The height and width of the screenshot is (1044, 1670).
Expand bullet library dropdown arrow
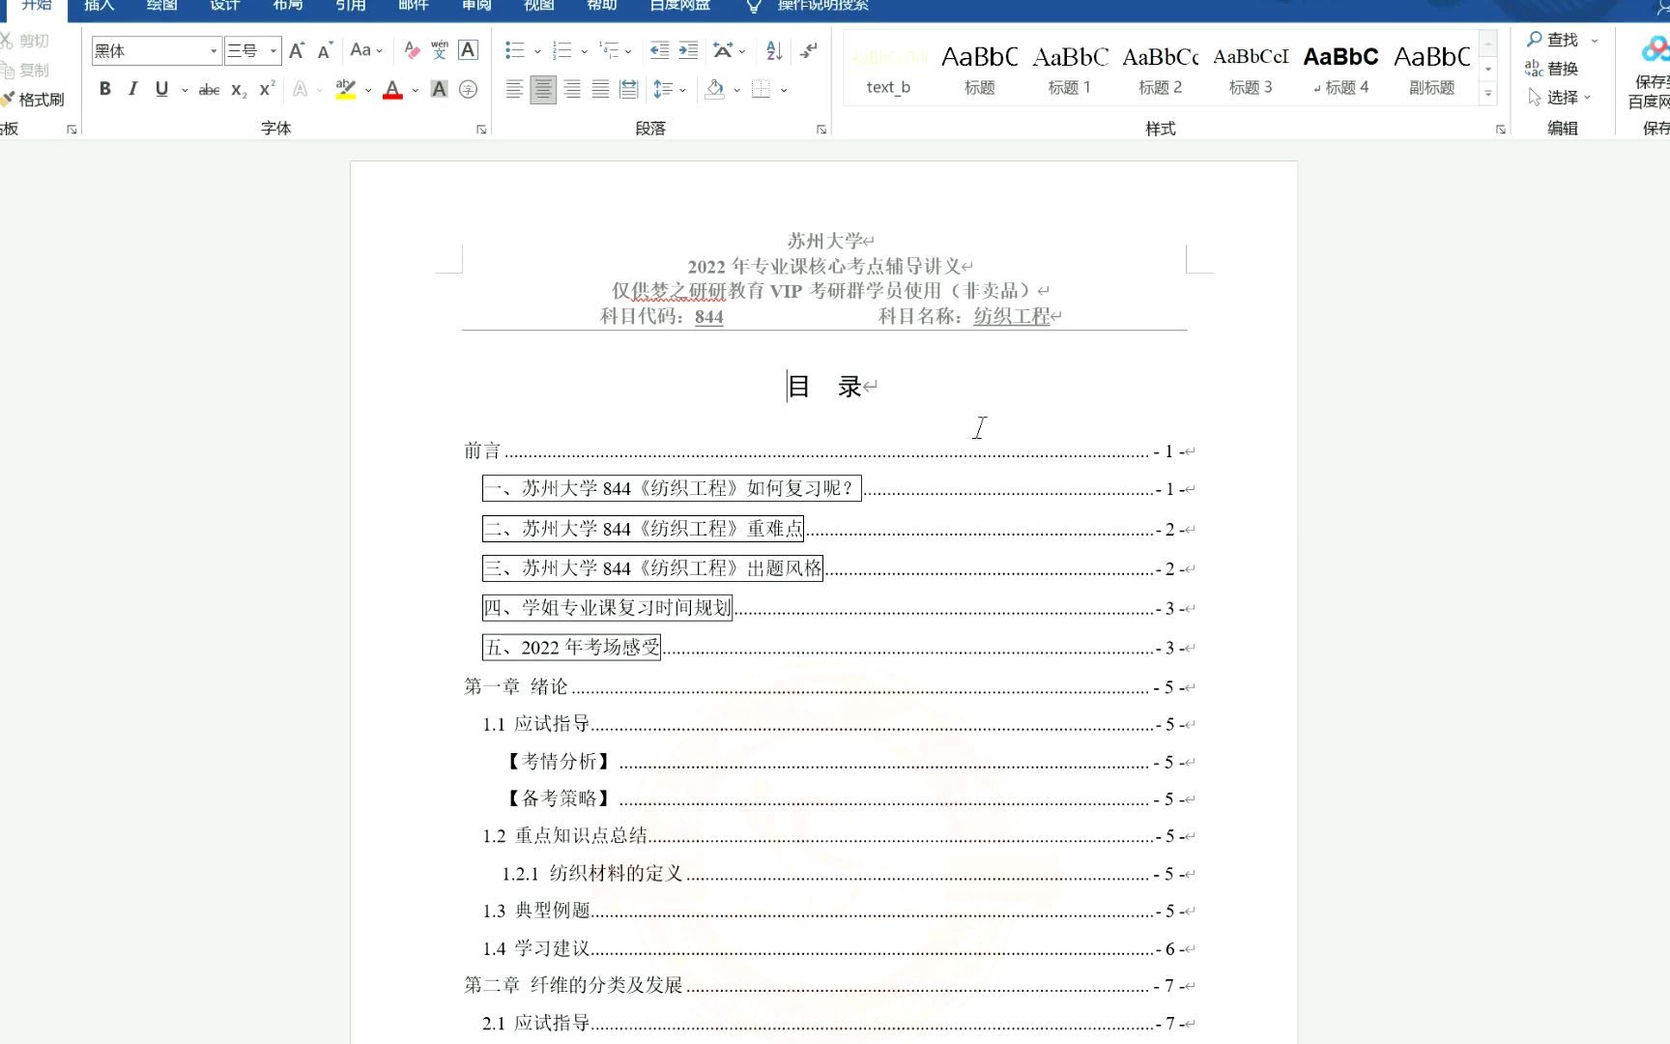[x=537, y=51]
